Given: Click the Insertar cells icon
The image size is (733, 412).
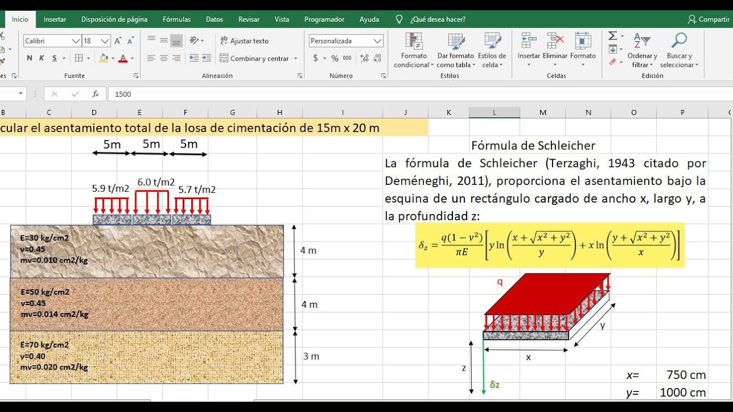Looking at the screenshot, I should point(529,41).
